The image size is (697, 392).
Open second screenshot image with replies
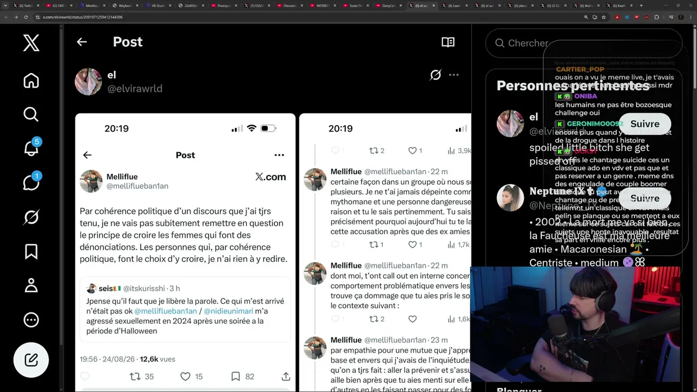point(385,252)
